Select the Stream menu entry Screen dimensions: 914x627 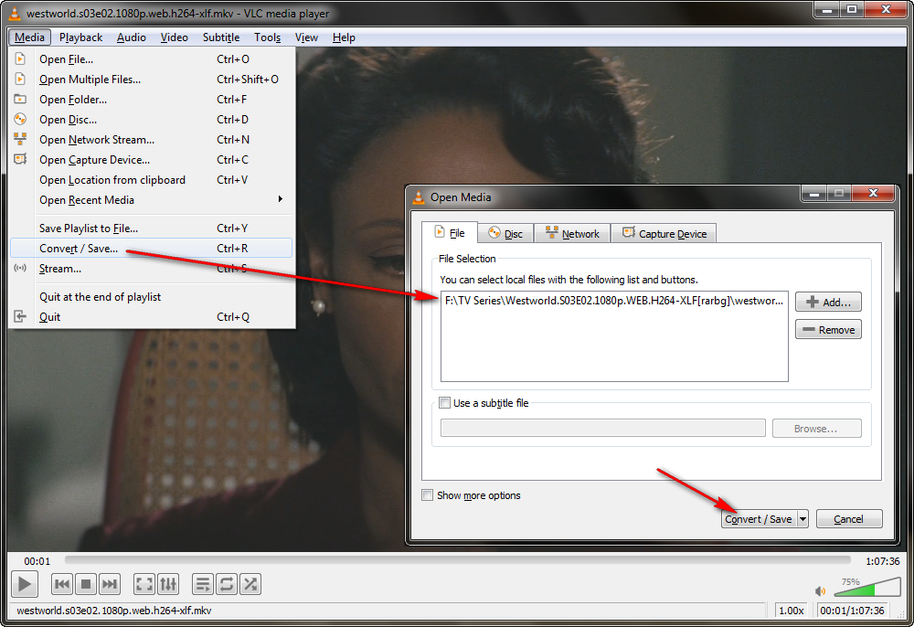(x=151, y=269)
